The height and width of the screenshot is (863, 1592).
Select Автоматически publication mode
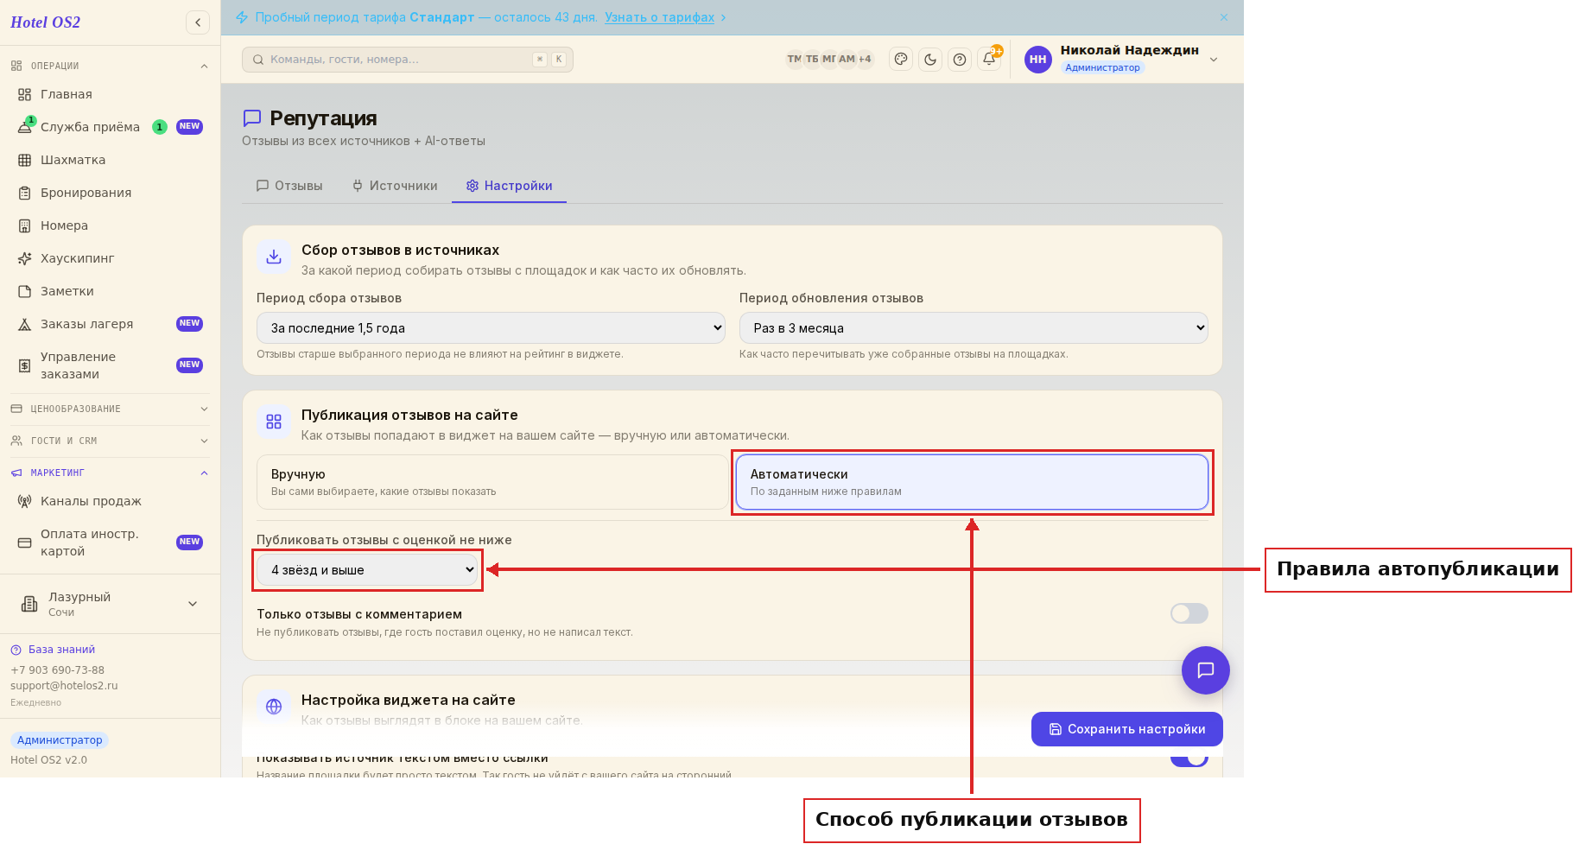(972, 482)
